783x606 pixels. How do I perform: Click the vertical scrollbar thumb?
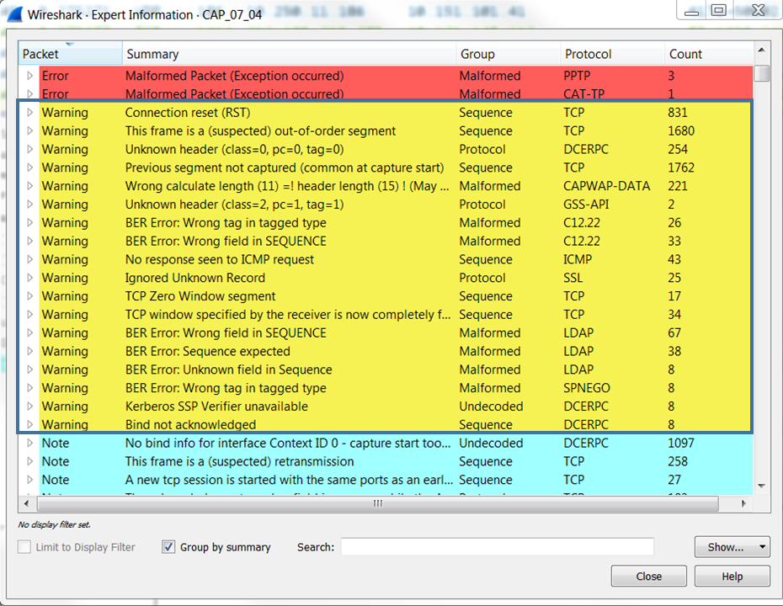(761, 73)
